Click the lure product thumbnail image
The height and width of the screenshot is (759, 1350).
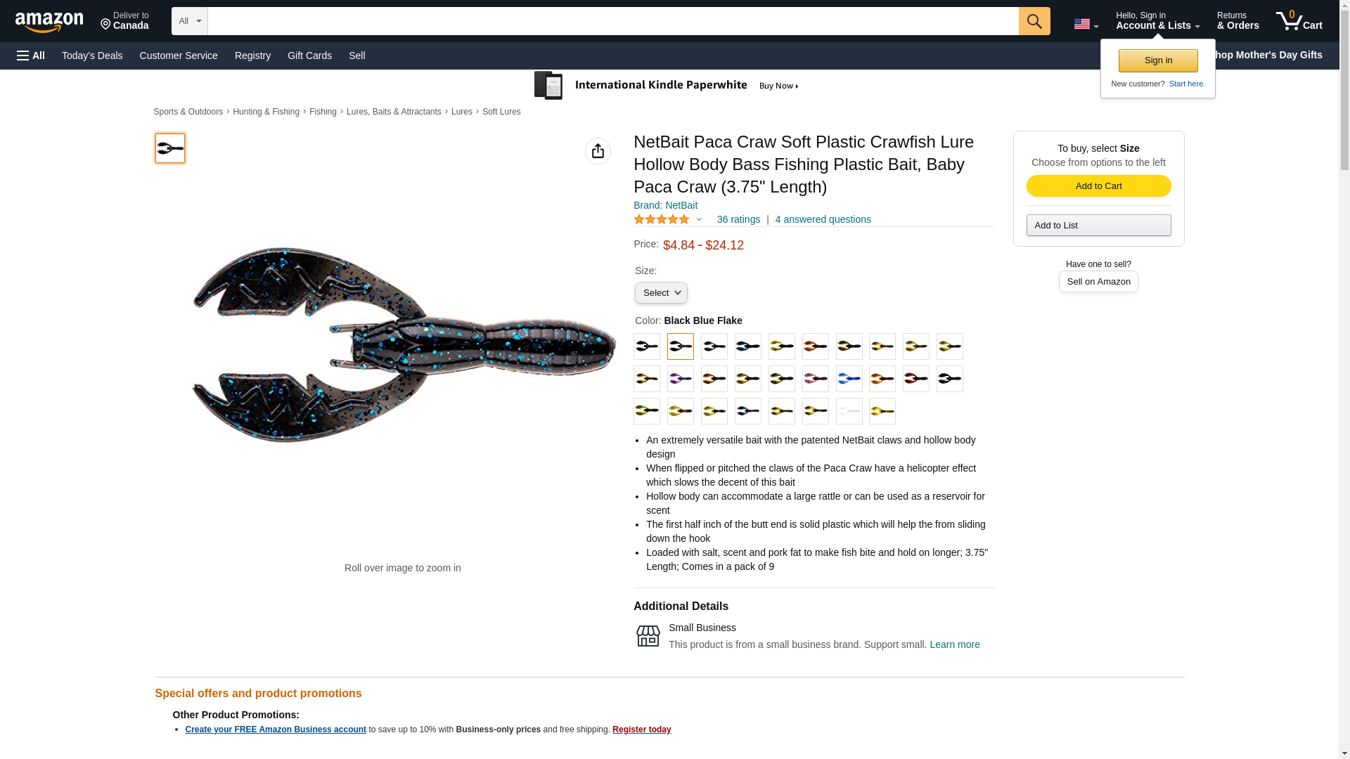(x=170, y=148)
